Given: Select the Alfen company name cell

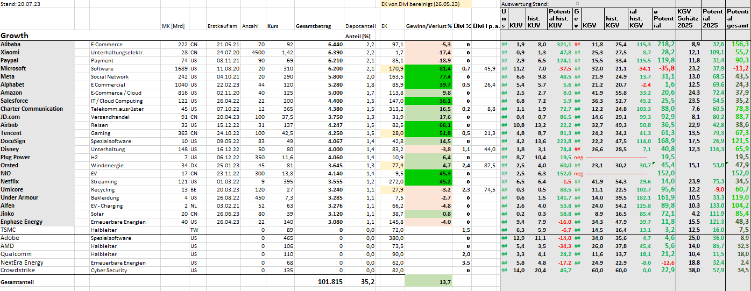Looking at the screenshot, I should tap(37, 205).
